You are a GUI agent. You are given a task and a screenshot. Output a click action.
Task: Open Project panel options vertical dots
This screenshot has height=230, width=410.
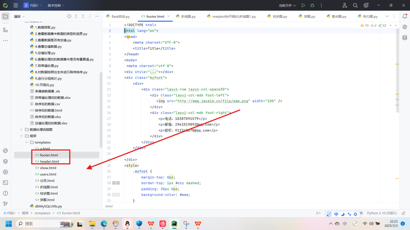[x=90, y=16]
